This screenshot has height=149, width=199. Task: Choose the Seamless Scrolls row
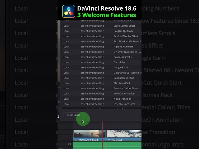102,57
